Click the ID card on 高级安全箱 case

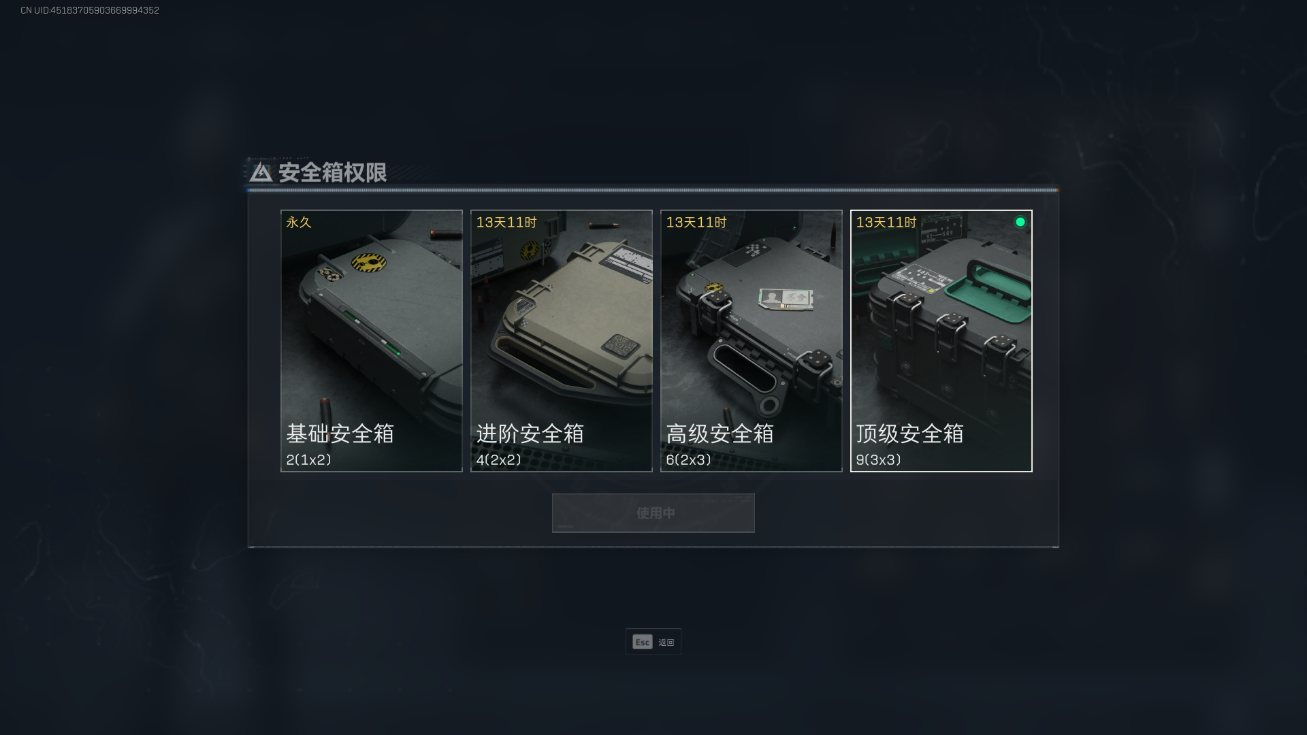(786, 299)
